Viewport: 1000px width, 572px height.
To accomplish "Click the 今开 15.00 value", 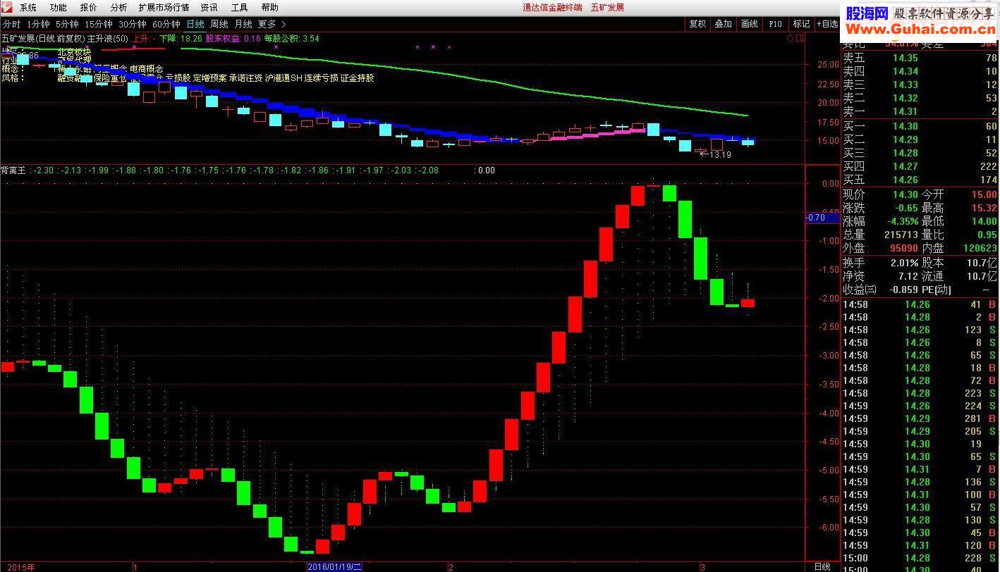I will 984,194.
